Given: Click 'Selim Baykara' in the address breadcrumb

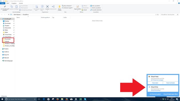Looking at the screenshot, I should click(x=17, y=15).
